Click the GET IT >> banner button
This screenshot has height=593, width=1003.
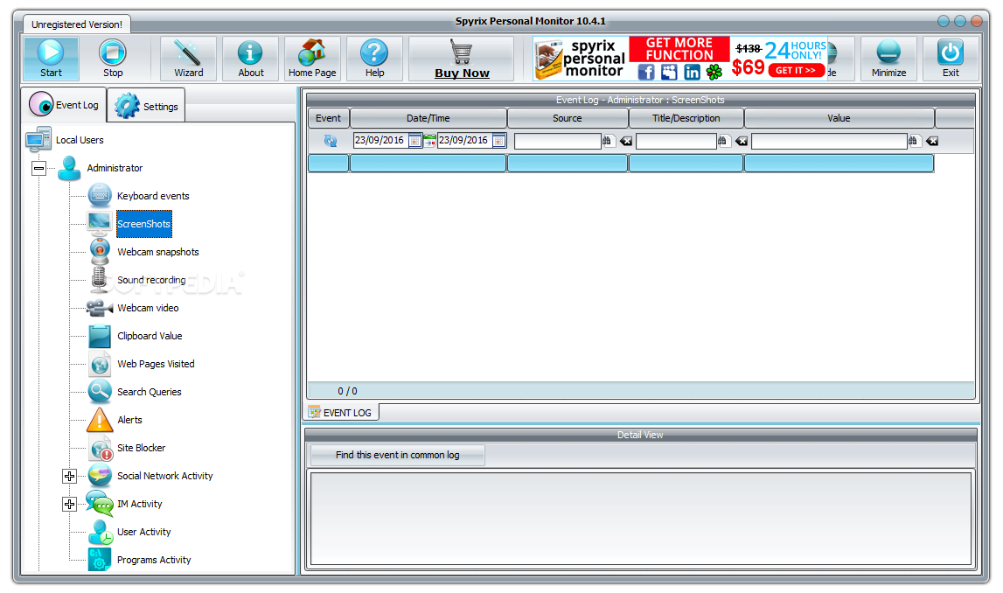click(796, 70)
